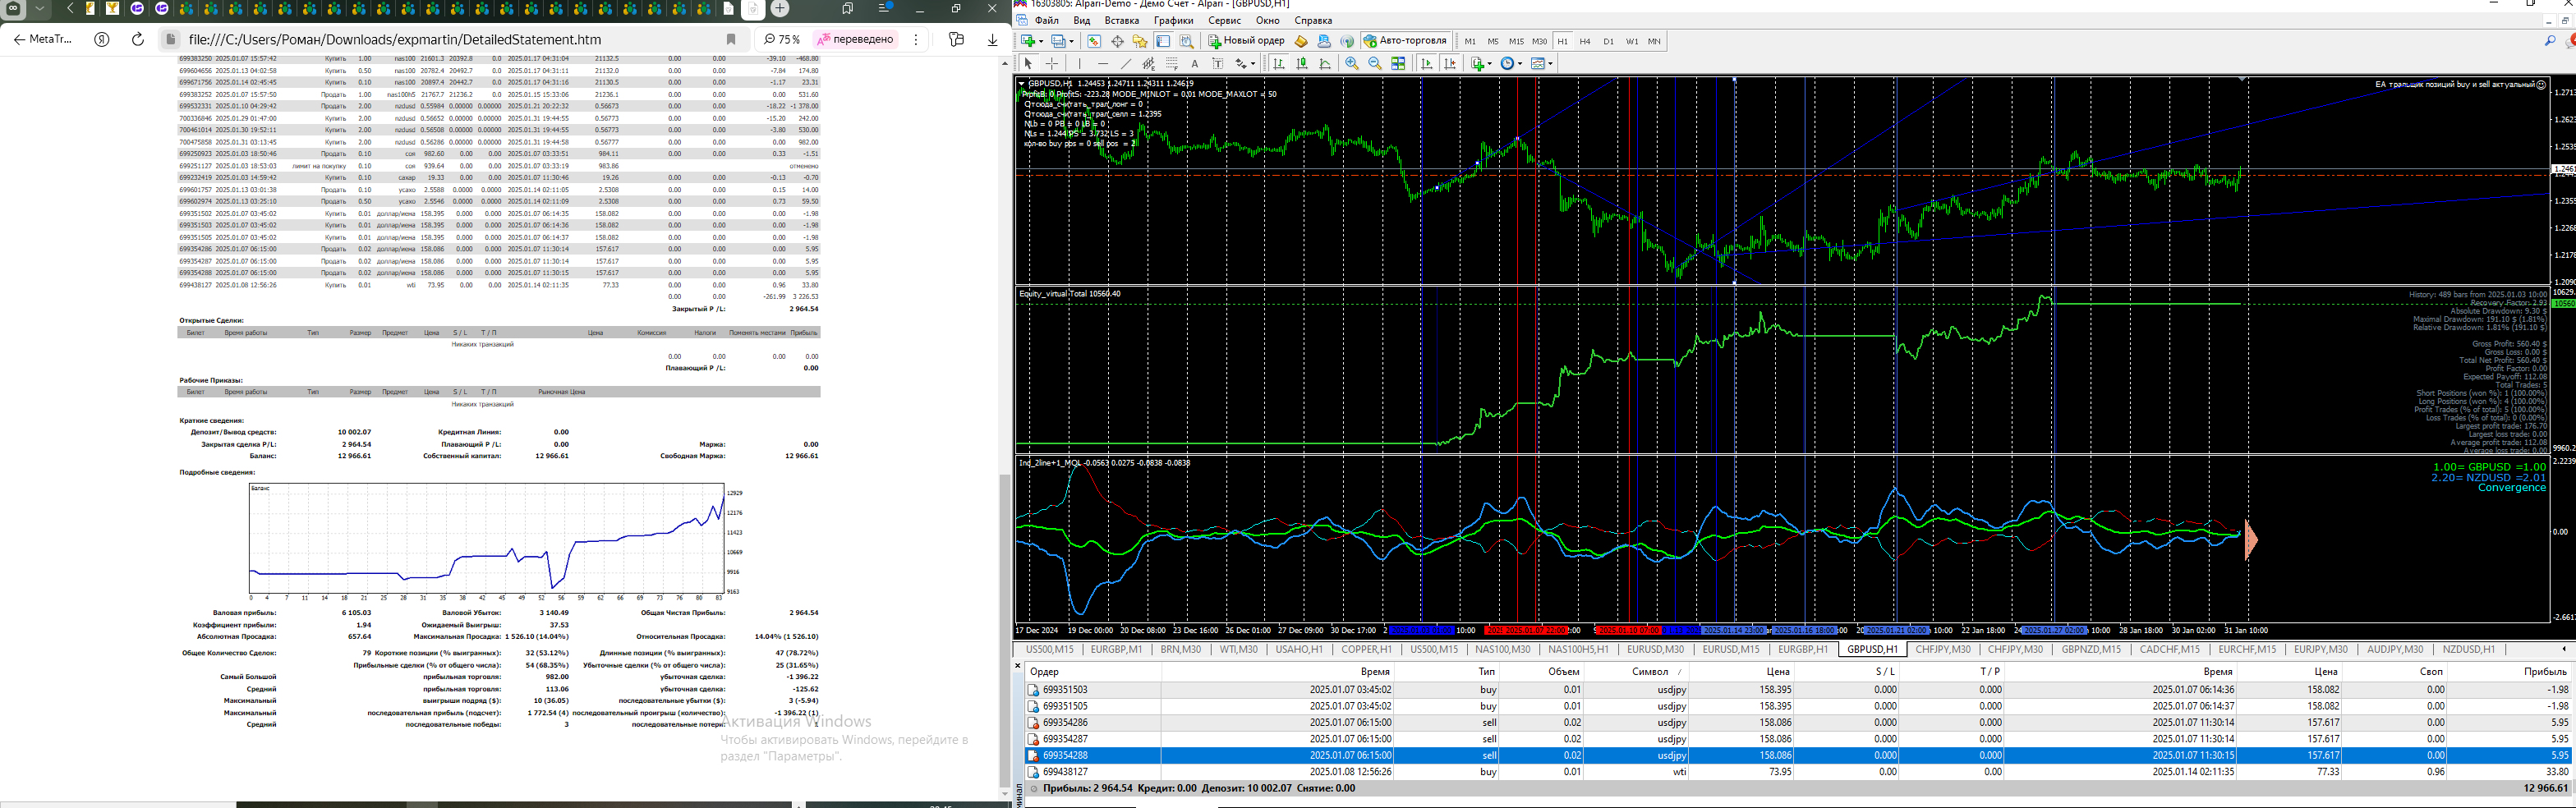Switch to the NZDUSD,H1 chart tab
2576x808 pixels.
(2468, 649)
